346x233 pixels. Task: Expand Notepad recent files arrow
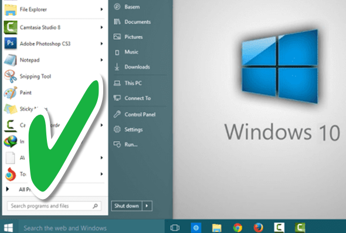click(x=101, y=60)
